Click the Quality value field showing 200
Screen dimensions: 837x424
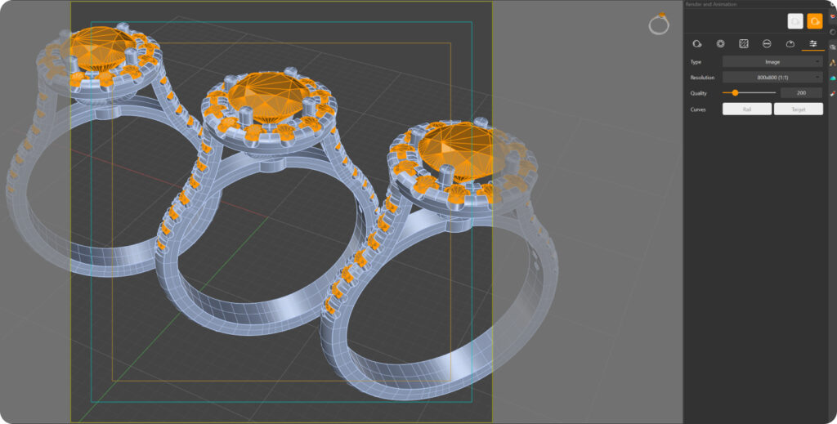click(802, 93)
